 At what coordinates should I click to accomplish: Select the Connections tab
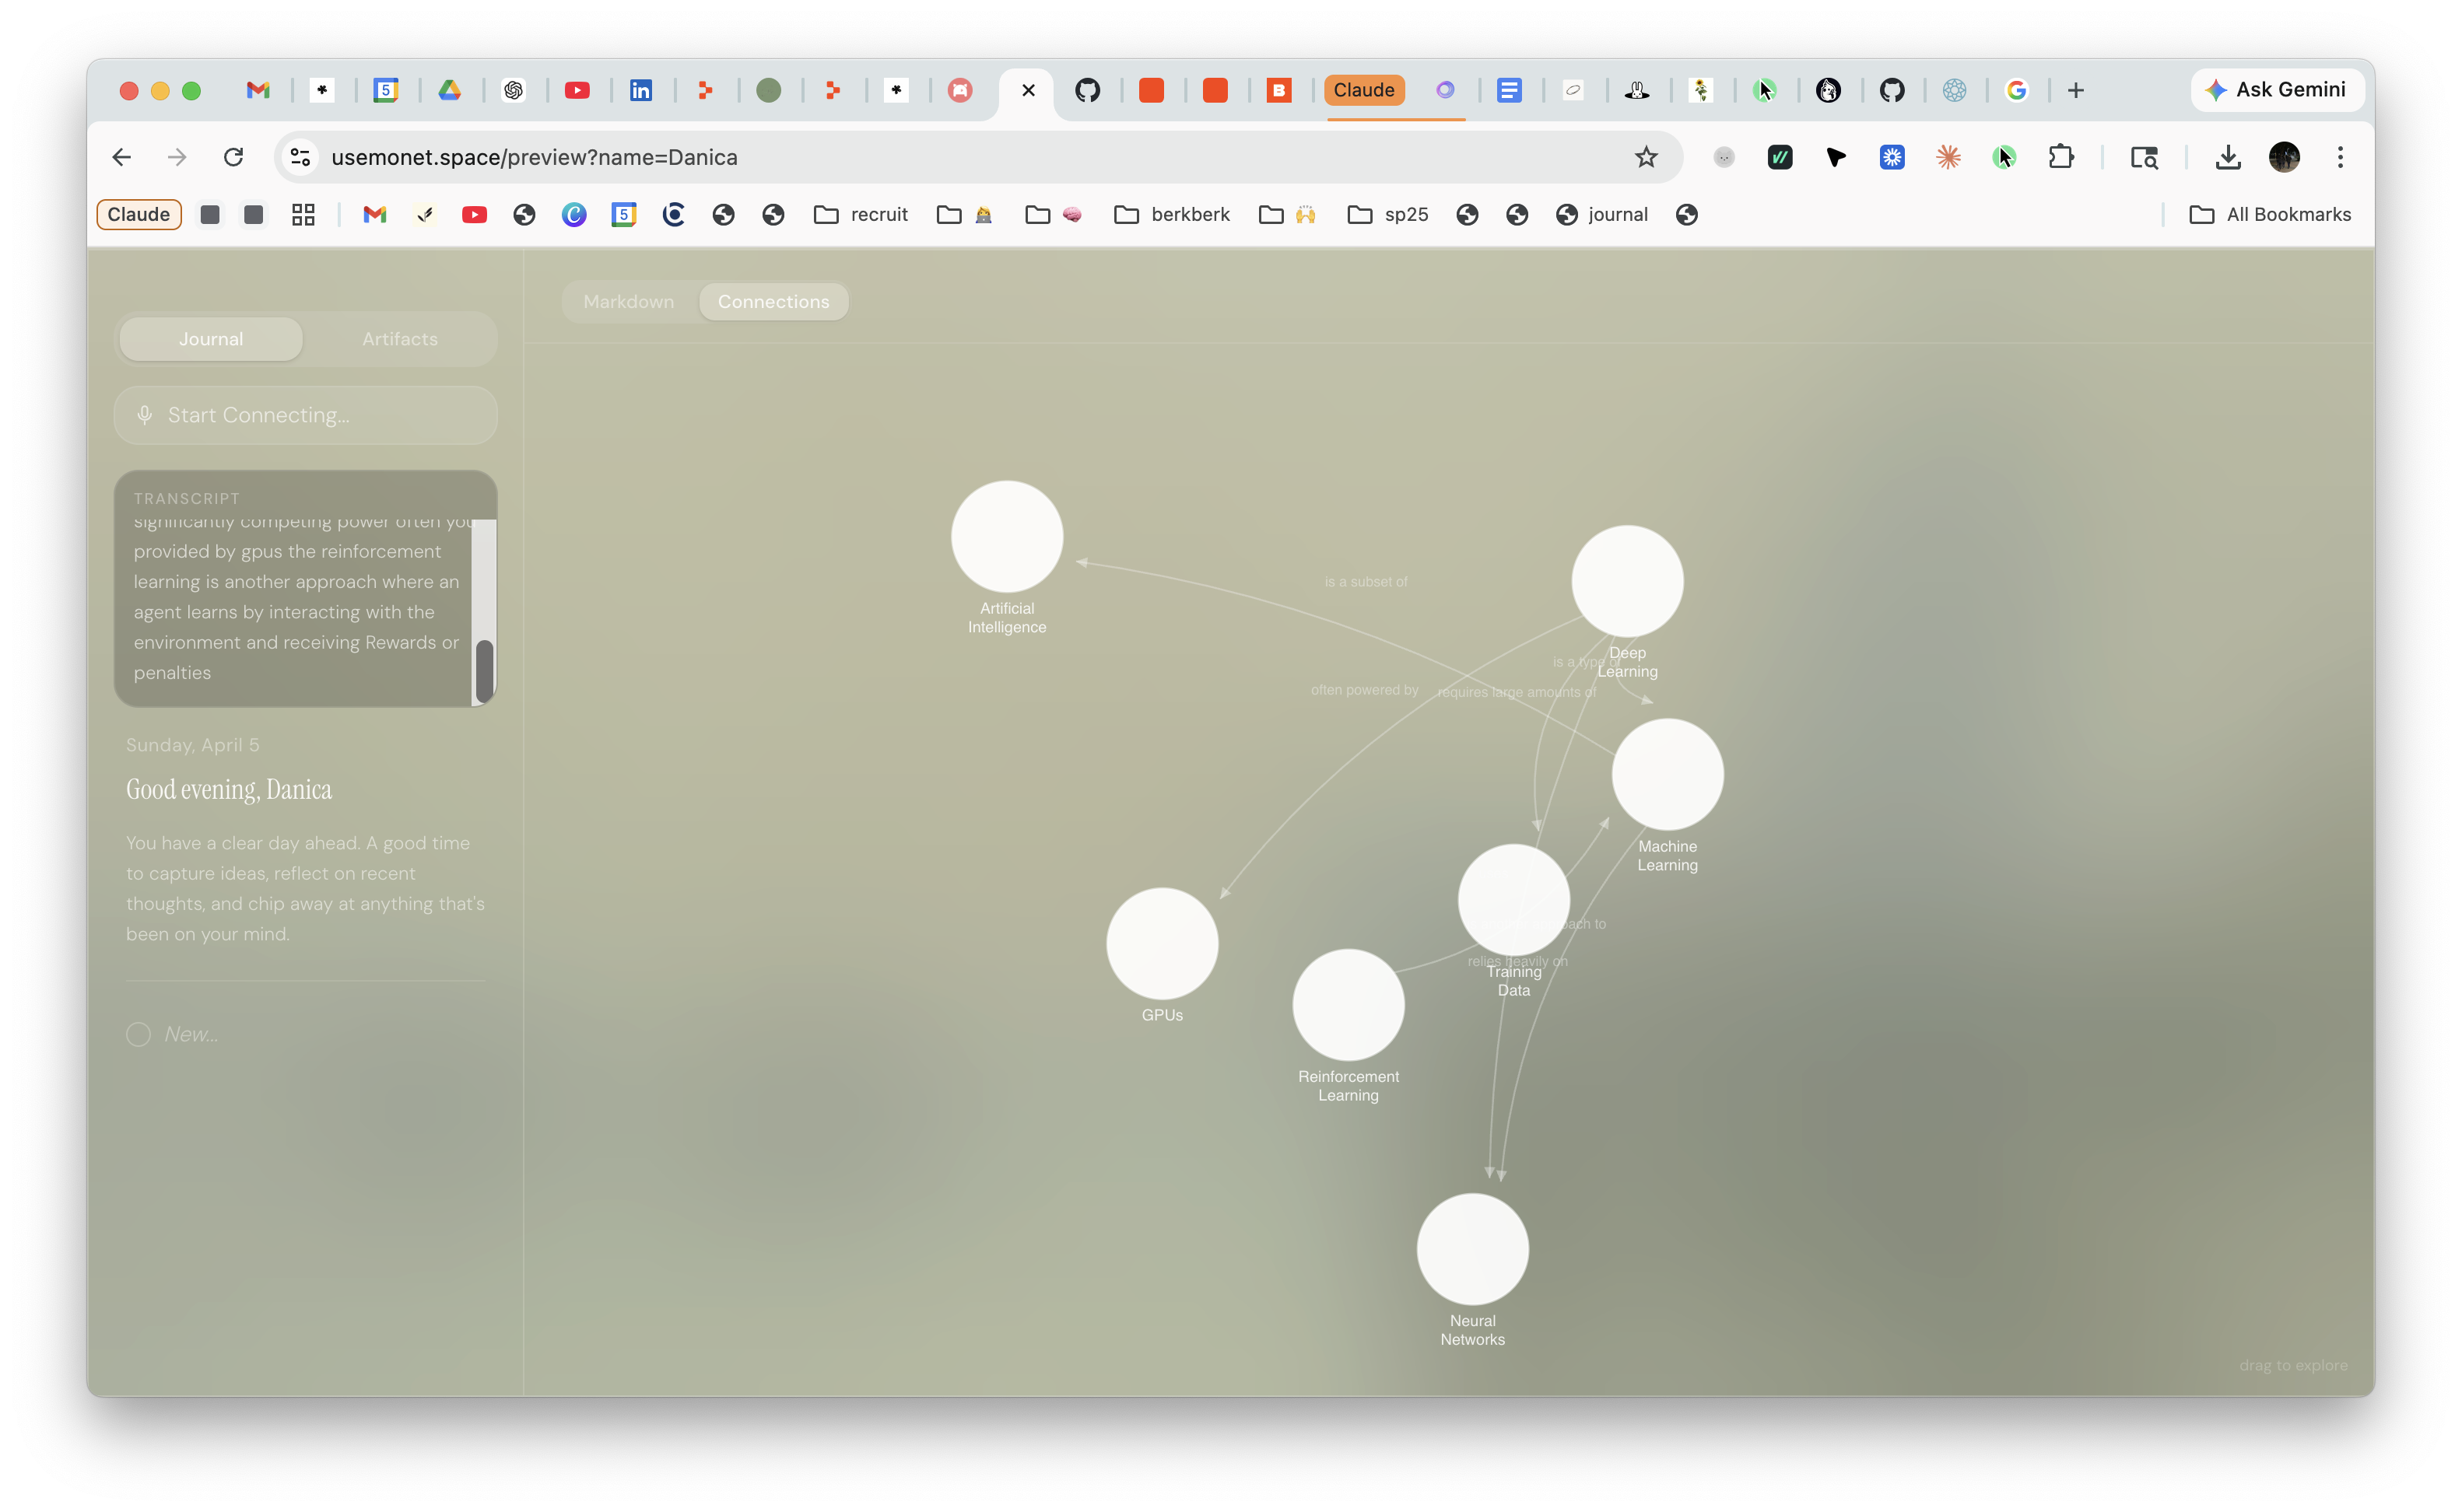tap(773, 302)
